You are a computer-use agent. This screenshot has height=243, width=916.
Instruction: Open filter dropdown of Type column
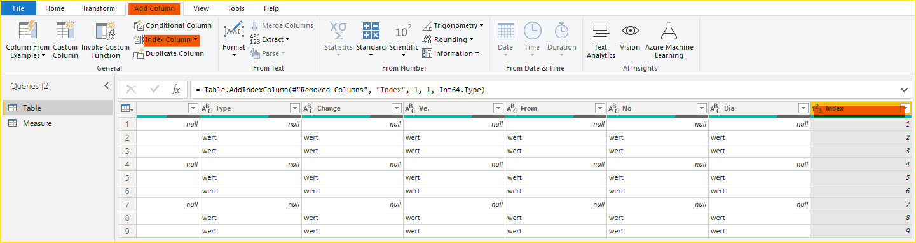(x=295, y=108)
